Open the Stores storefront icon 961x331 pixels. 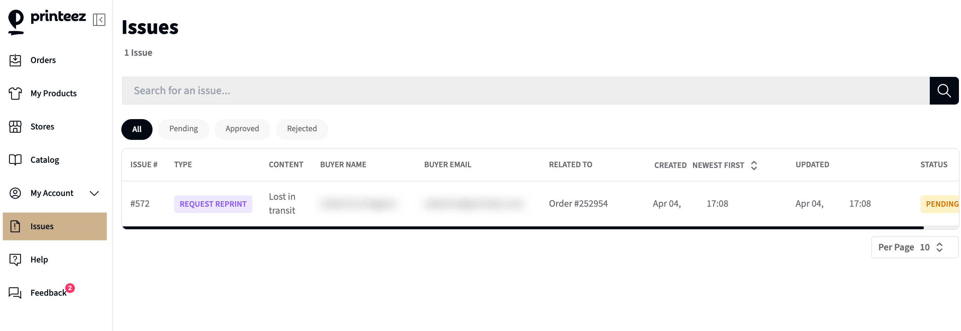[x=15, y=127]
